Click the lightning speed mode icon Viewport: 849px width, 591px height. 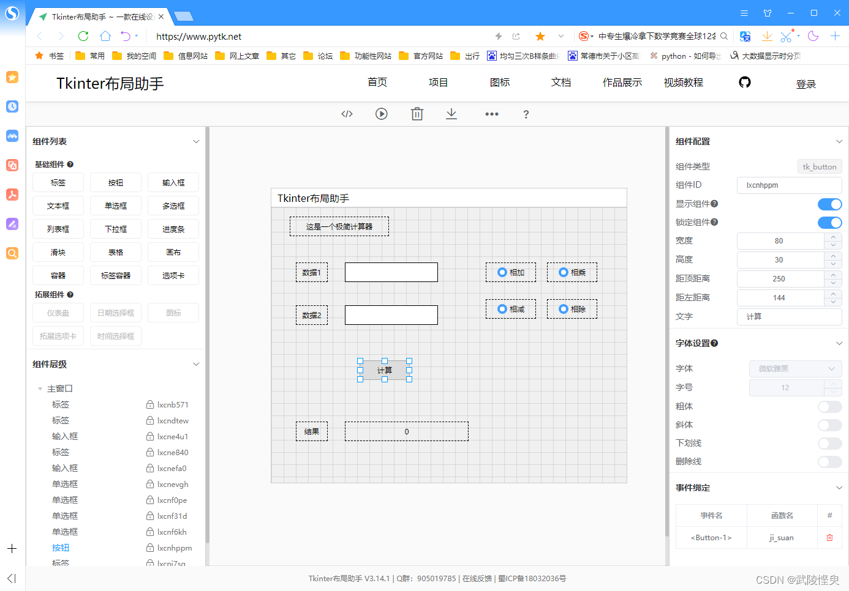[499, 36]
